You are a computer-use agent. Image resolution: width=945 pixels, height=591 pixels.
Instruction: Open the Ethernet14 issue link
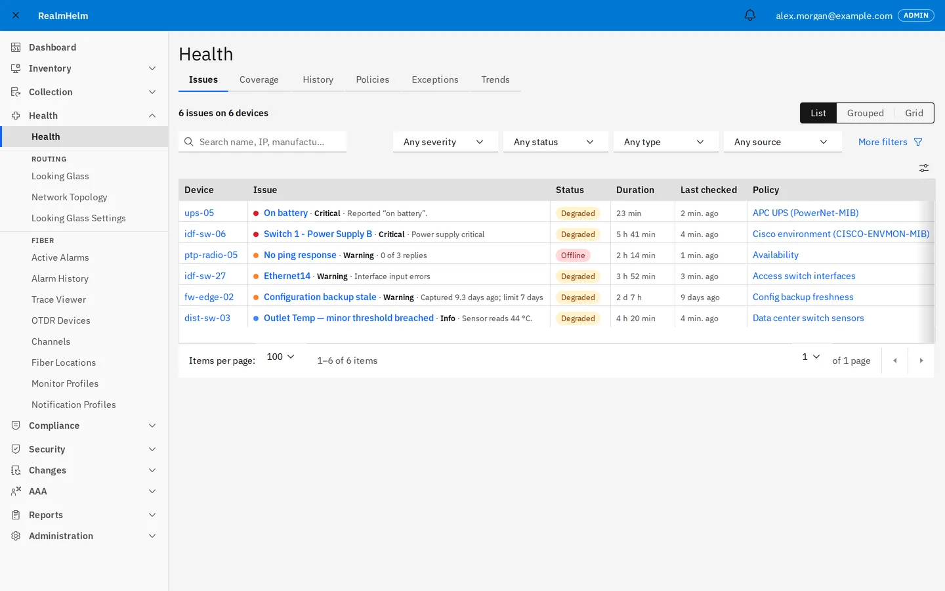pyautogui.click(x=287, y=276)
